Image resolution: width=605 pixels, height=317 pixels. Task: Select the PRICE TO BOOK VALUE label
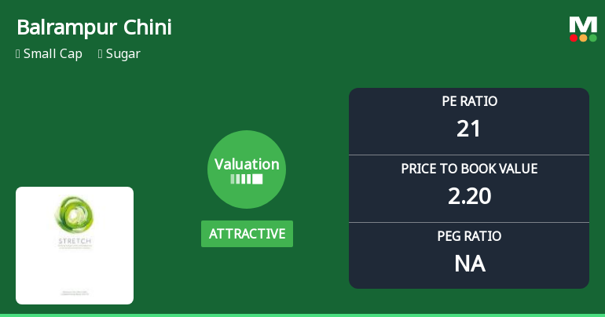(x=469, y=169)
